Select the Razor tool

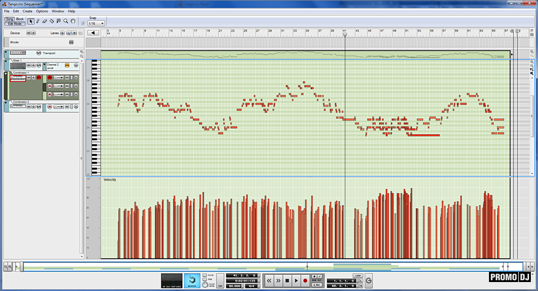point(51,22)
